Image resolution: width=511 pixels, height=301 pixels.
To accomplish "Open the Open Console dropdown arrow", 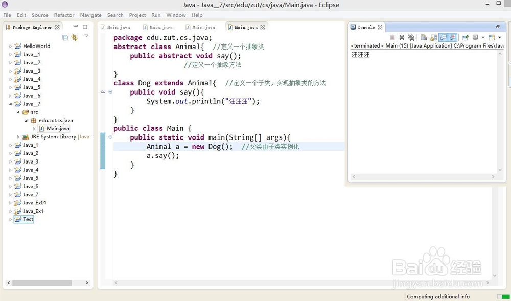I will click(x=500, y=37).
